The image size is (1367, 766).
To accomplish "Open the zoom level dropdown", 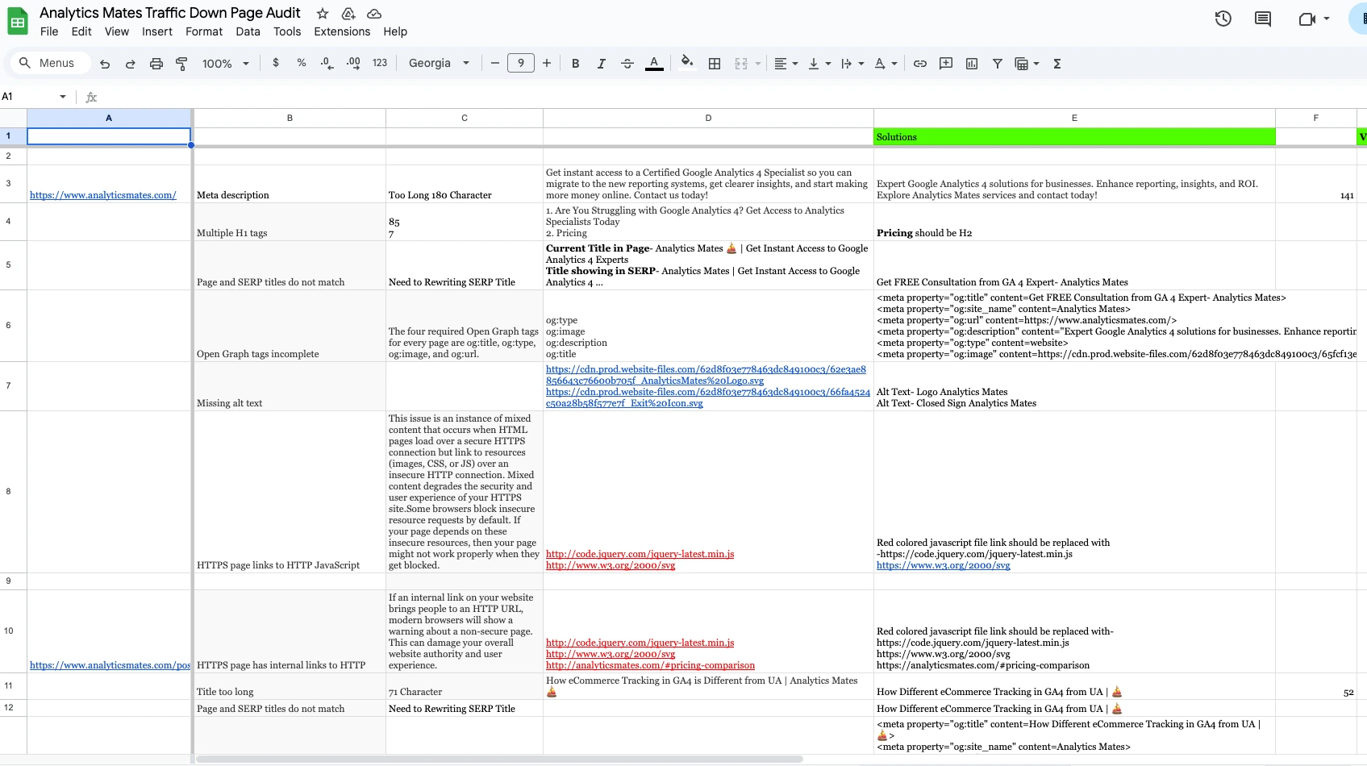I will [226, 64].
